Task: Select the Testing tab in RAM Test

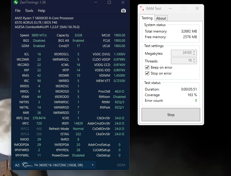Action: tap(147, 18)
